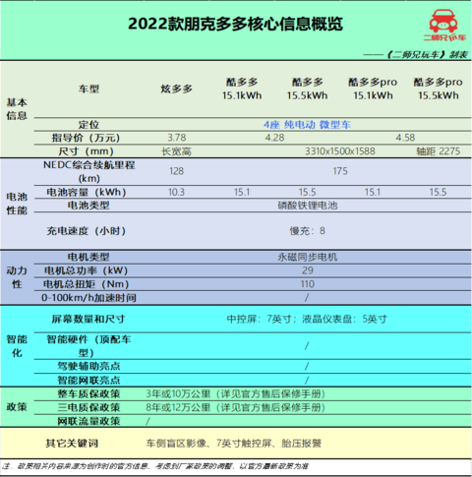Select the 酷多多 15.1kWh column header
Viewport: 472px width, 477px height.
[x=242, y=89]
